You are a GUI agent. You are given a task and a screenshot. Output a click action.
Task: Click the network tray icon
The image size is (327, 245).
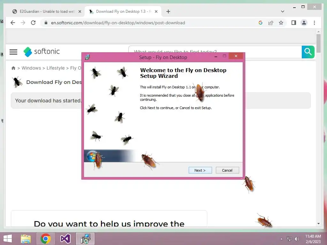tap(289, 239)
